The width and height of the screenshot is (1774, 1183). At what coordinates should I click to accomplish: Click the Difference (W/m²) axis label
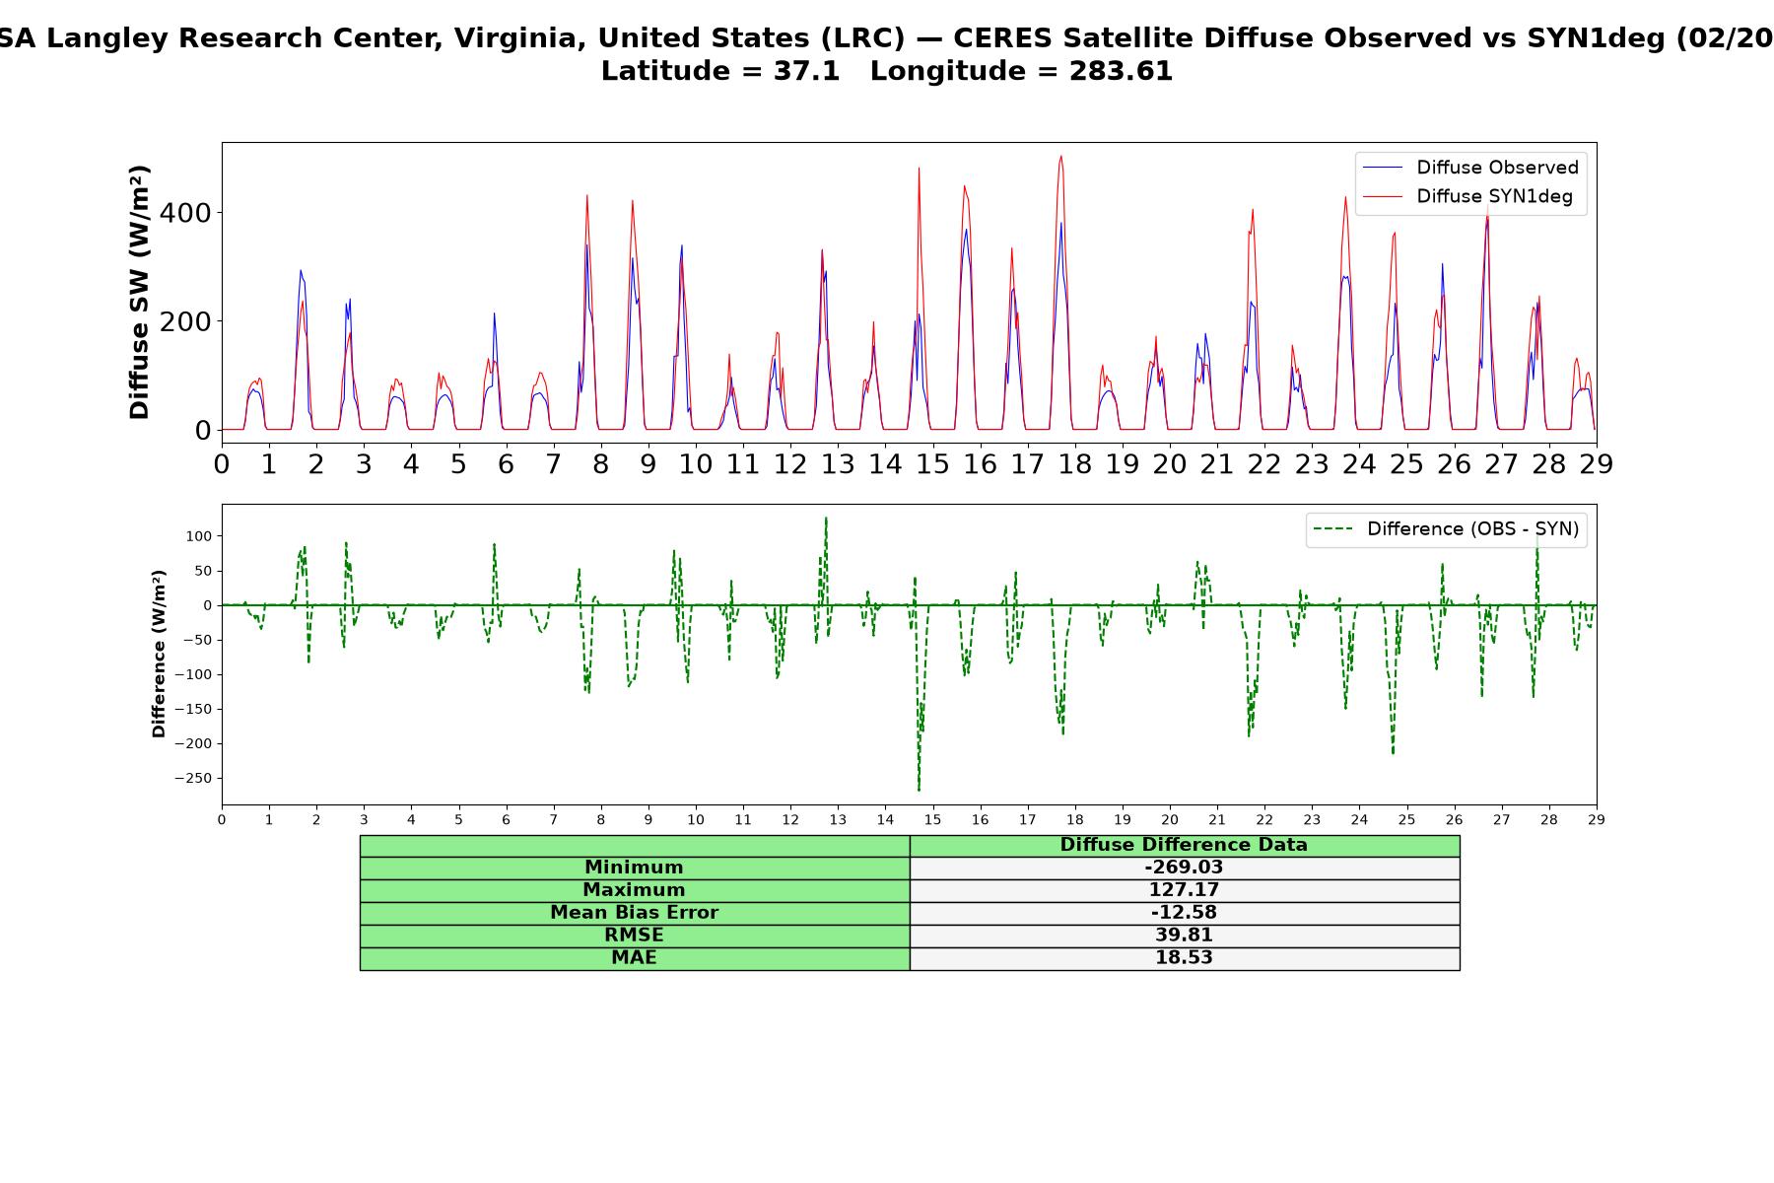pos(159,654)
